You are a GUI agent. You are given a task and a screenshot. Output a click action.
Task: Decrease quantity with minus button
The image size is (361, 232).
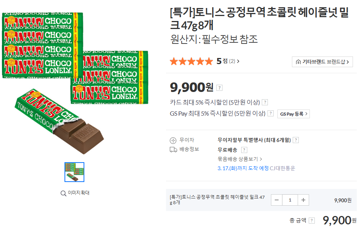click(x=277, y=200)
